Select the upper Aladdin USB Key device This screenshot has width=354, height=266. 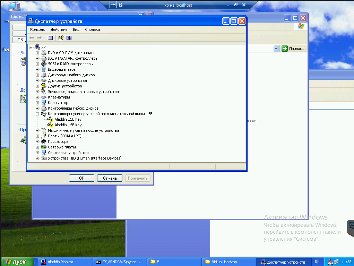pos(68,119)
